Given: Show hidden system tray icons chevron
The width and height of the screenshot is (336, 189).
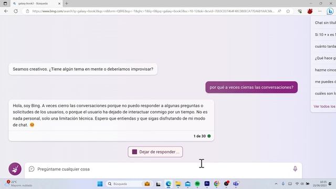Looking at the screenshot, I should tap(276, 184).
